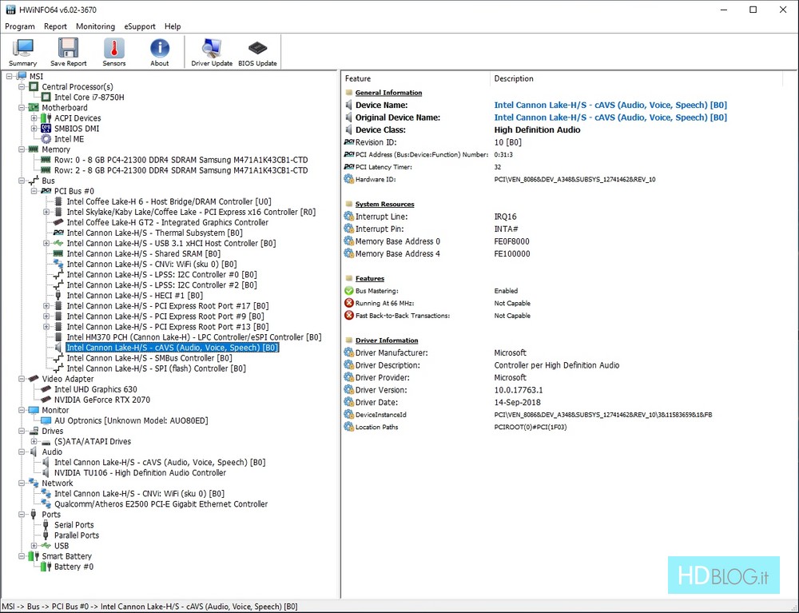Screen dimensions: 799x613
Task: Select Battery #0 in the tree
Action: pyautogui.click(x=74, y=567)
